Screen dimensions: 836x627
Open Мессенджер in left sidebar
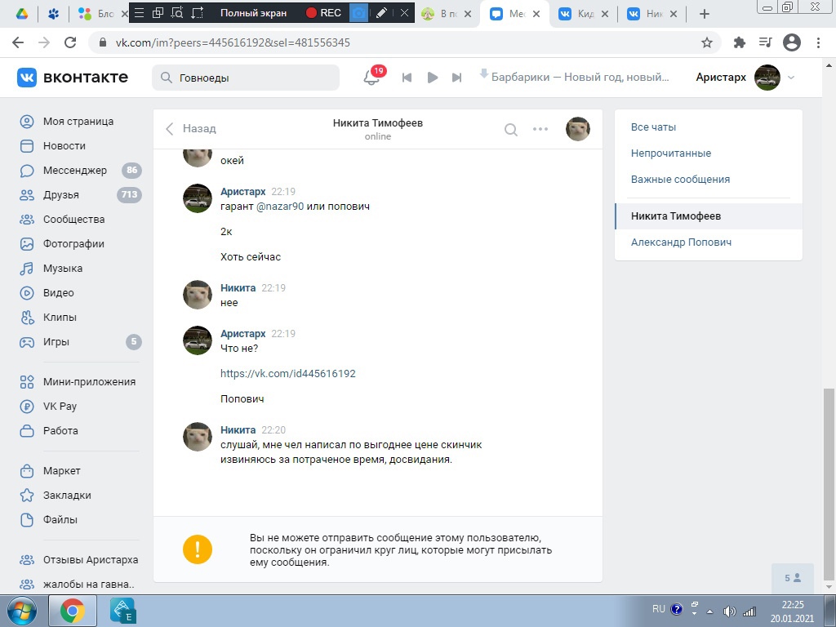click(x=74, y=171)
